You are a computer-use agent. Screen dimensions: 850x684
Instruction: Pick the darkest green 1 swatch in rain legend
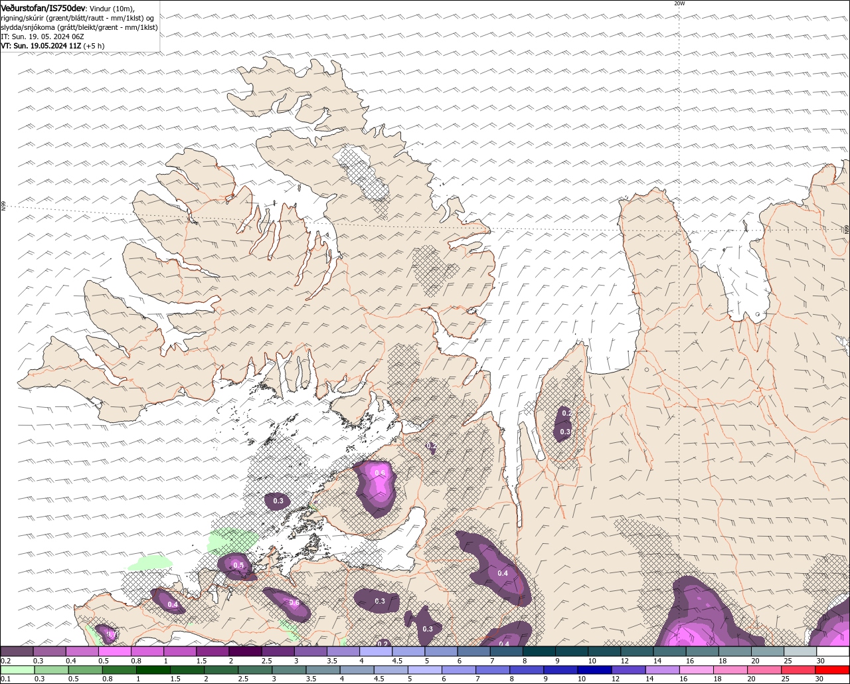click(x=153, y=669)
